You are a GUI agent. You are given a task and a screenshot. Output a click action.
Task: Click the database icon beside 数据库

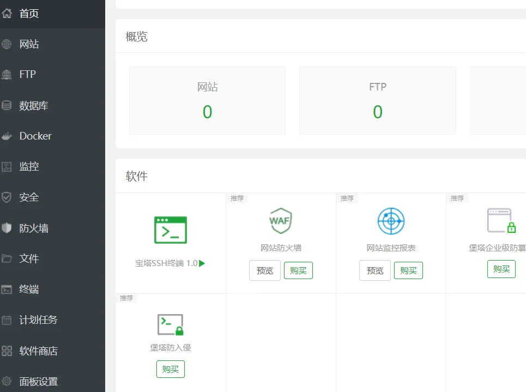click(x=7, y=105)
